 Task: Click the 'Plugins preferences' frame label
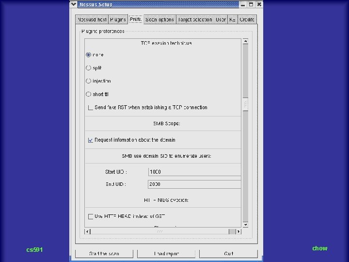(103, 31)
